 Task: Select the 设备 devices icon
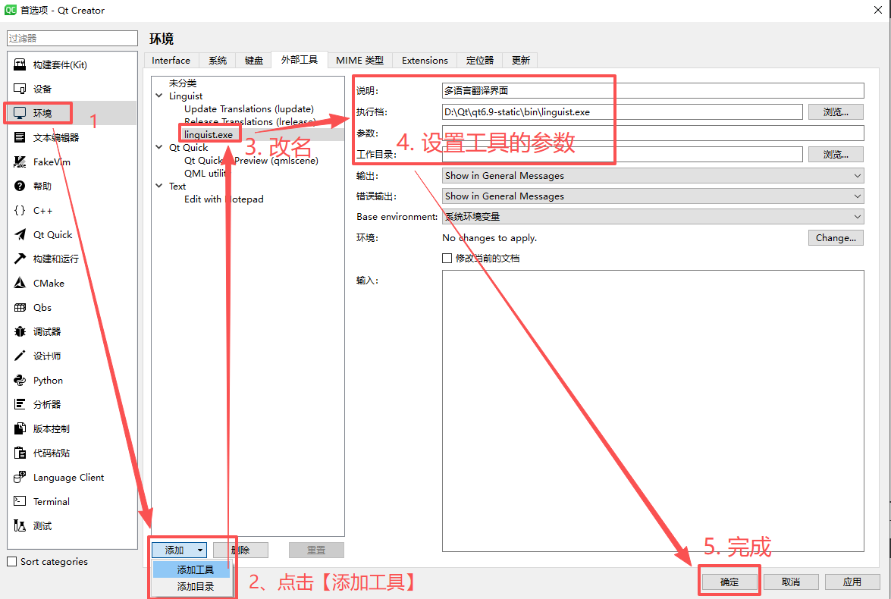pyautogui.click(x=20, y=89)
